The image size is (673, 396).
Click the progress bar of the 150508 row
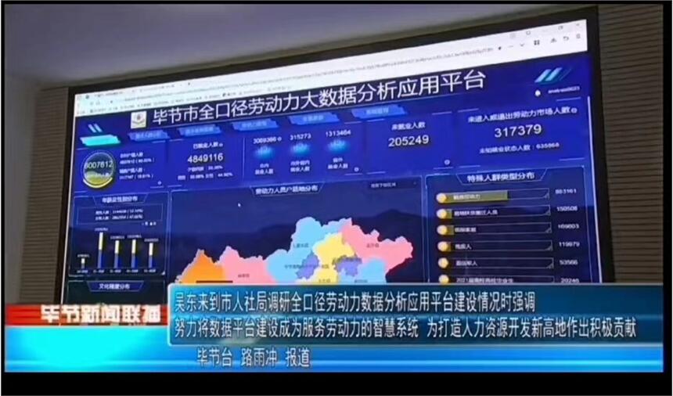493,212
